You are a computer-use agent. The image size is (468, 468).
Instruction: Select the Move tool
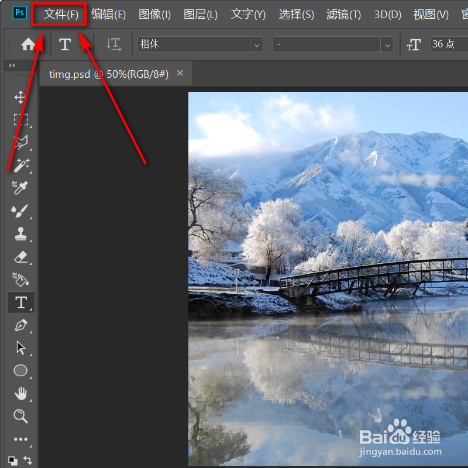pos(20,97)
